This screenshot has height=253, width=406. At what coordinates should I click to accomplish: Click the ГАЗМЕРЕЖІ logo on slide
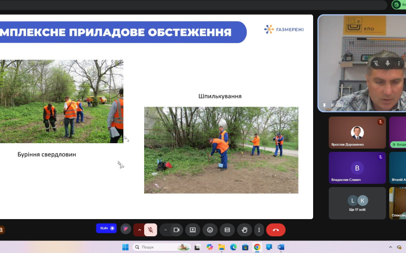(284, 29)
